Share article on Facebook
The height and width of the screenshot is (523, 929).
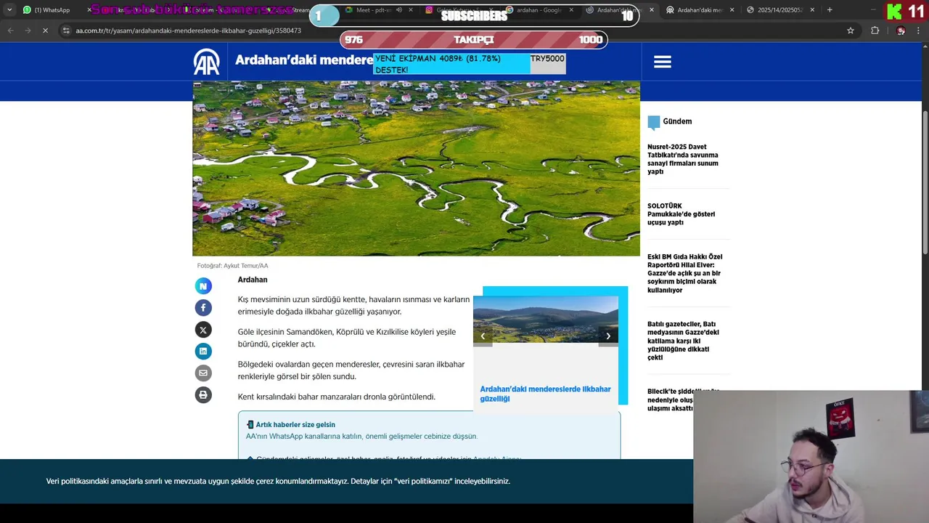(203, 308)
